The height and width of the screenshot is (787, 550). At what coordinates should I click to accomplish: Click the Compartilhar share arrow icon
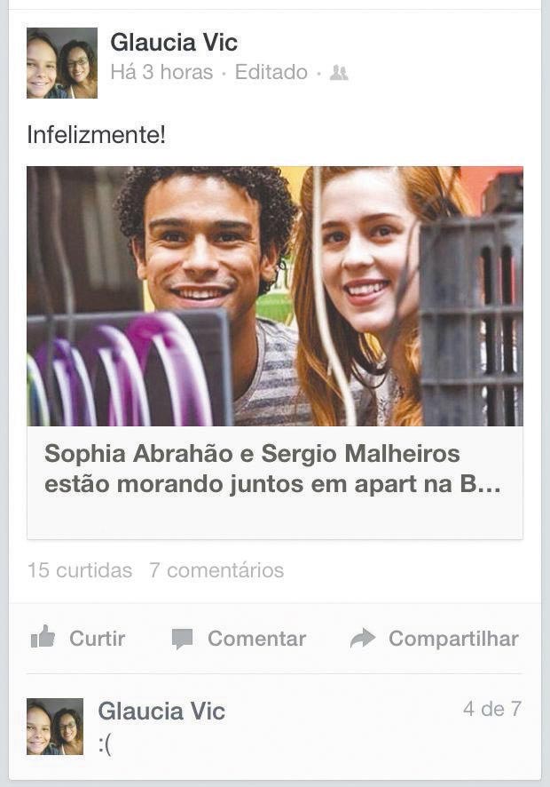pos(363,638)
